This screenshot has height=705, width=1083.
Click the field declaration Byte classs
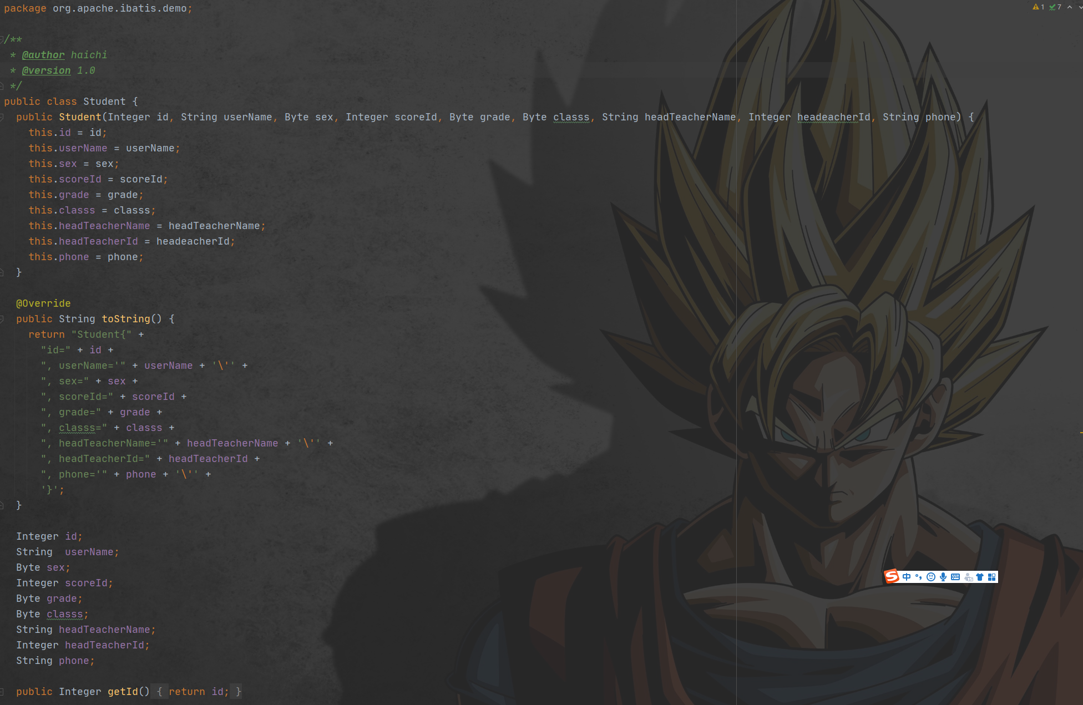click(x=53, y=614)
